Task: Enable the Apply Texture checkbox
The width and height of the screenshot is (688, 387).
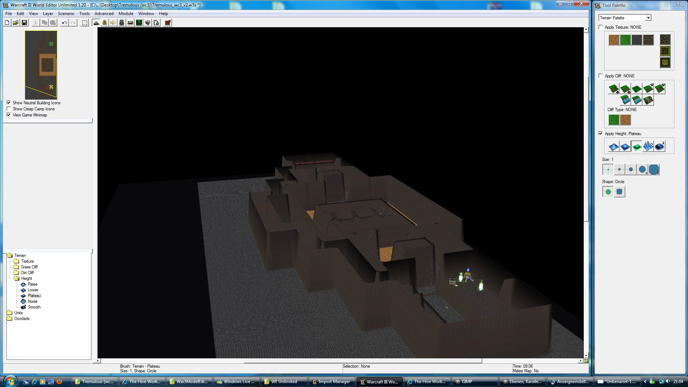Action: [x=601, y=27]
